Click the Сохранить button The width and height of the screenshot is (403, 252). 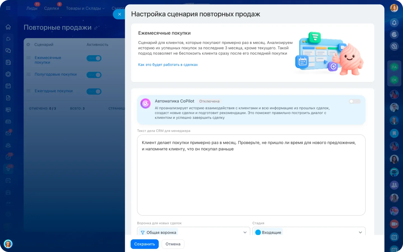click(x=144, y=244)
